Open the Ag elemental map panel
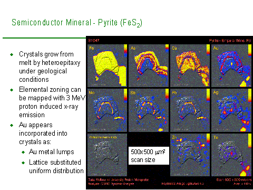The image size is (253, 190). tap(231, 110)
